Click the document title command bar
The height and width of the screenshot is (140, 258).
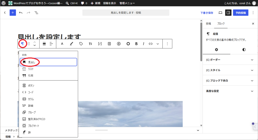click(126, 13)
